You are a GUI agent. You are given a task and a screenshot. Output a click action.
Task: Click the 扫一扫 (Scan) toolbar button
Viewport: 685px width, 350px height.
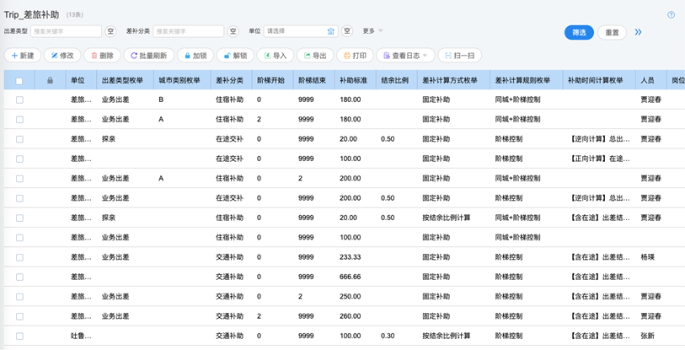click(459, 56)
